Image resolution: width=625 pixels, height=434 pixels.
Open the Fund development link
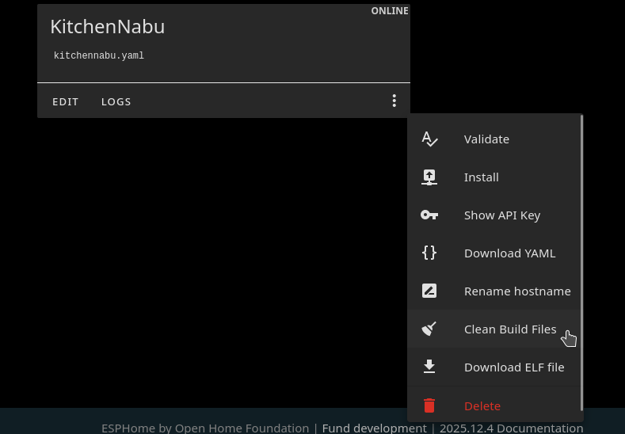pos(374,428)
